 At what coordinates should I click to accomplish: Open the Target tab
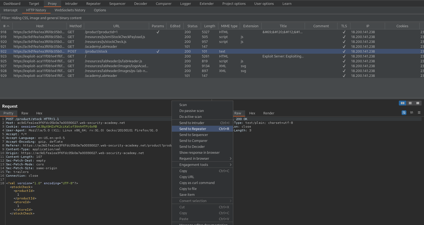pyautogui.click(x=34, y=4)
